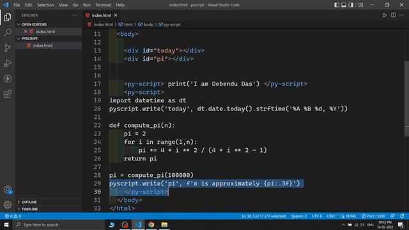Toggle the bottom panel layout icon
The height and width of the screenshot is (230, 409).
pos(344,5)
